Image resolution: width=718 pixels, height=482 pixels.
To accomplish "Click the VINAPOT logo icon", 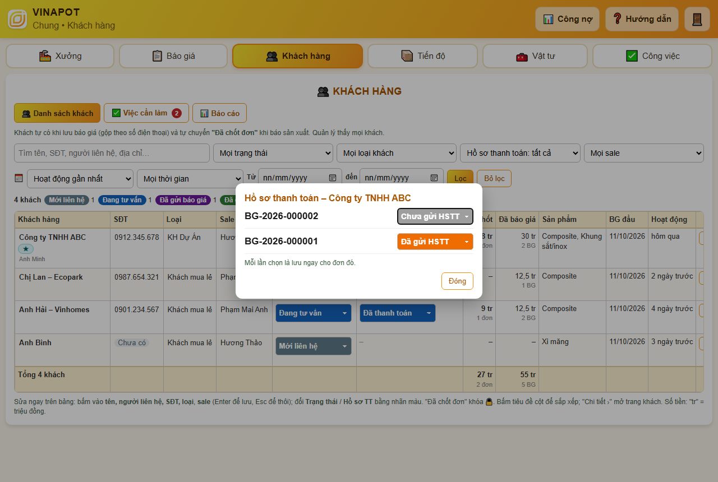I will 17,19.
